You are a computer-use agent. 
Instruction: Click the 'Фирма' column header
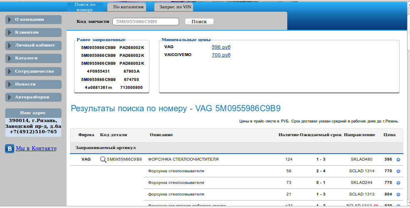(x=86, y=135)
